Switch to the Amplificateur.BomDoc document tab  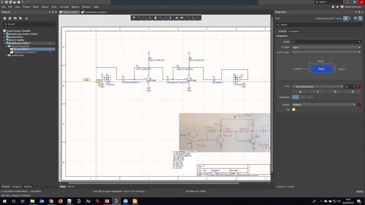point(95,12)
